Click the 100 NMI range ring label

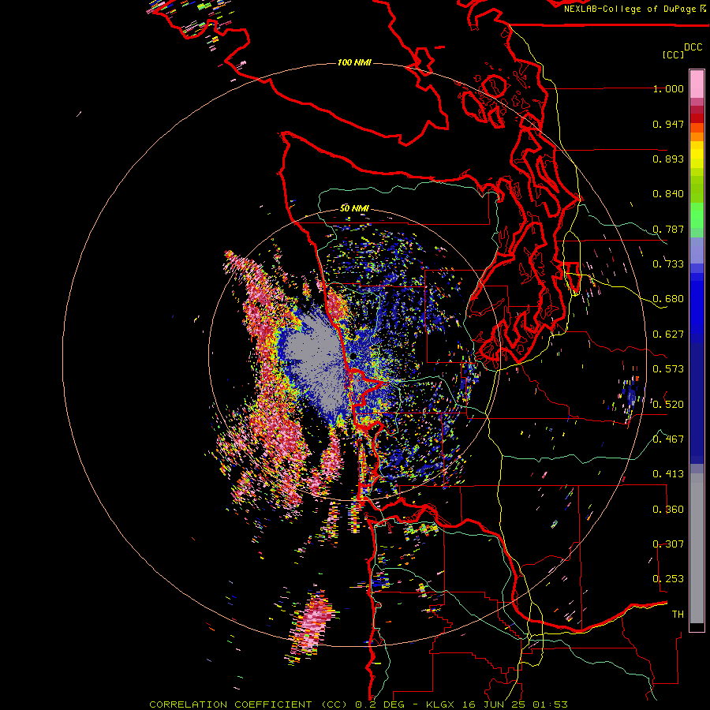click(354, 62)
